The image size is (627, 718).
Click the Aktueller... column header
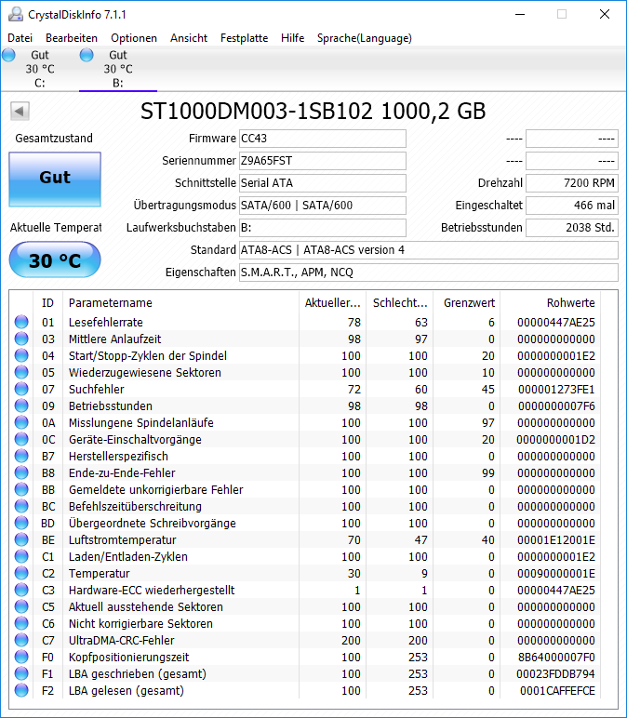point(332,302)
